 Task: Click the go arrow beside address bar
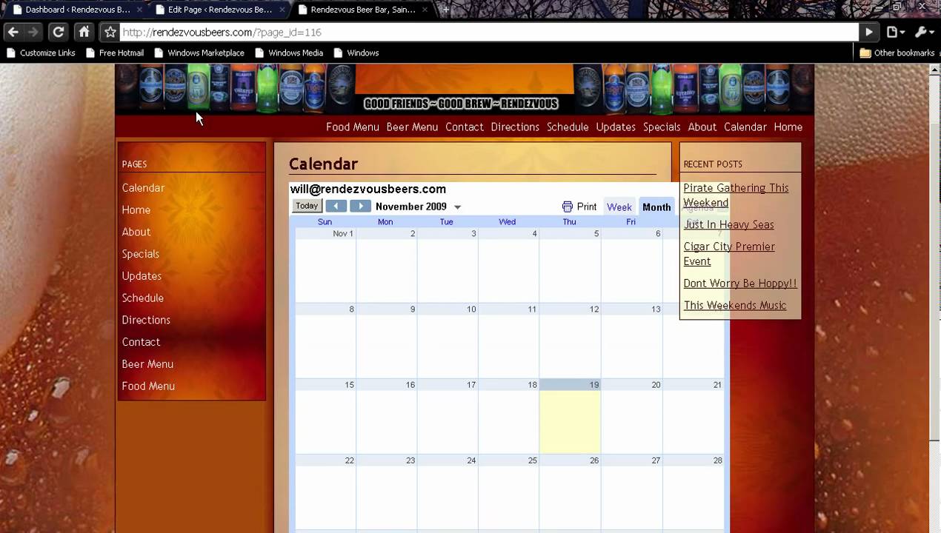[x=869, y=32]
